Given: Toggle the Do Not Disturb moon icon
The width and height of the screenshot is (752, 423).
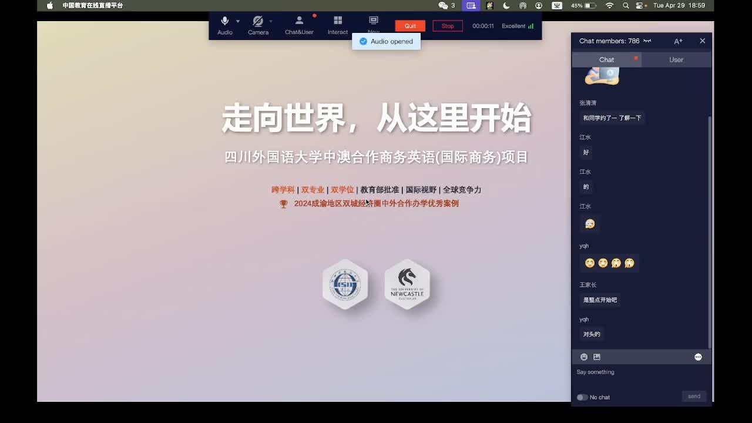Looking at the screenshot, I should (x=506, y=5).
